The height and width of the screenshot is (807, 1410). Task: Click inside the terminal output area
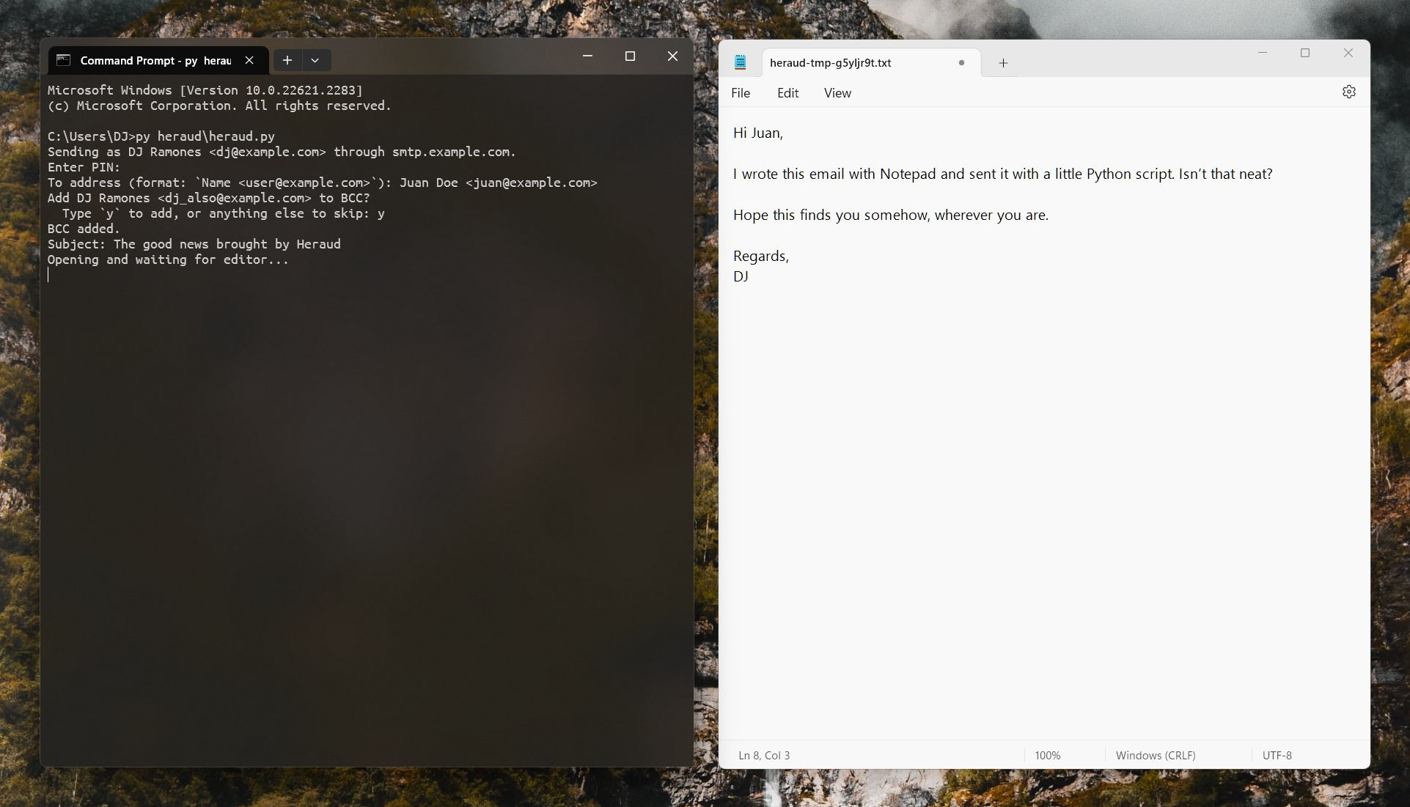point(367,476)
